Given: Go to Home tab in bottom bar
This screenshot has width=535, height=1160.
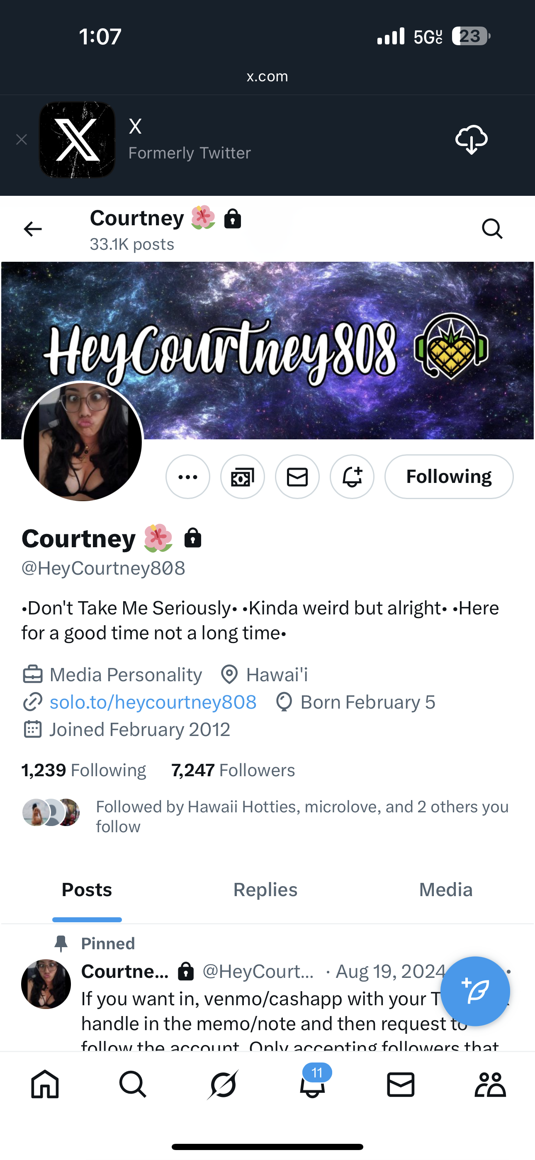Looking at the screenshot, I should (x=45, y=1084).
